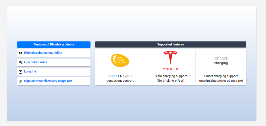Image resolution: width=266 pixels, height=126 pixels.
Task: Click the gears icon beside Low failure rates
Action: 20,62
